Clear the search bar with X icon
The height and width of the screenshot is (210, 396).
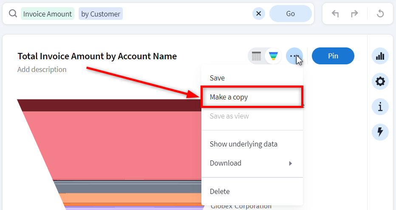259,14
